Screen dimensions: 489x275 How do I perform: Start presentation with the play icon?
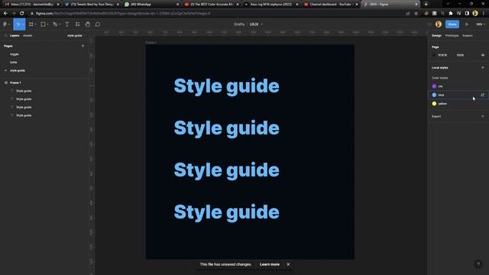tap(467, 24)
